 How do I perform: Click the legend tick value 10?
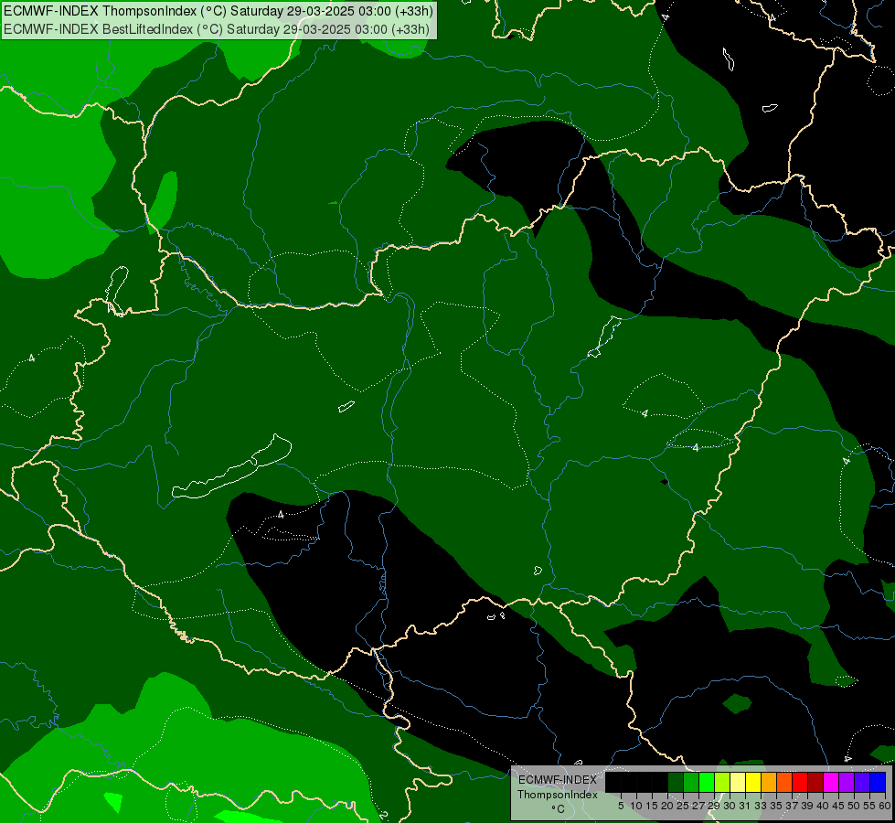point(636,806)
